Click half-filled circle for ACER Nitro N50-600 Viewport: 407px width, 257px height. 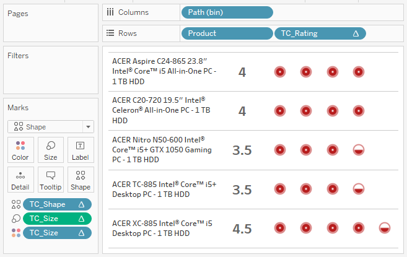tap(359, 150)
